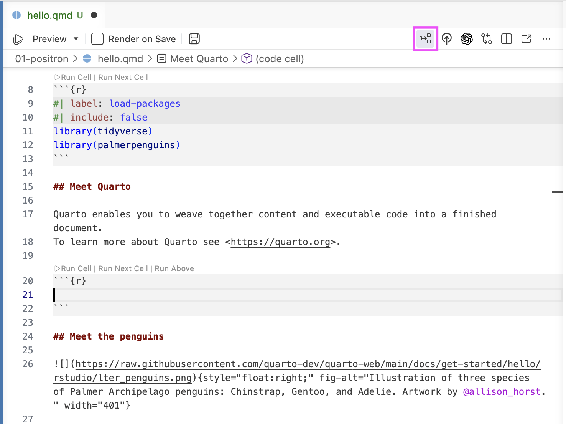
Task: Click the run-cell arrow toolbar icon
Action: (x=425, y=39)
